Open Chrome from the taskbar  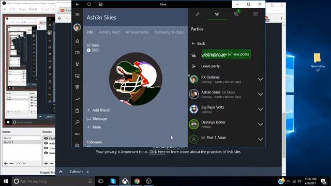point(137,181)
